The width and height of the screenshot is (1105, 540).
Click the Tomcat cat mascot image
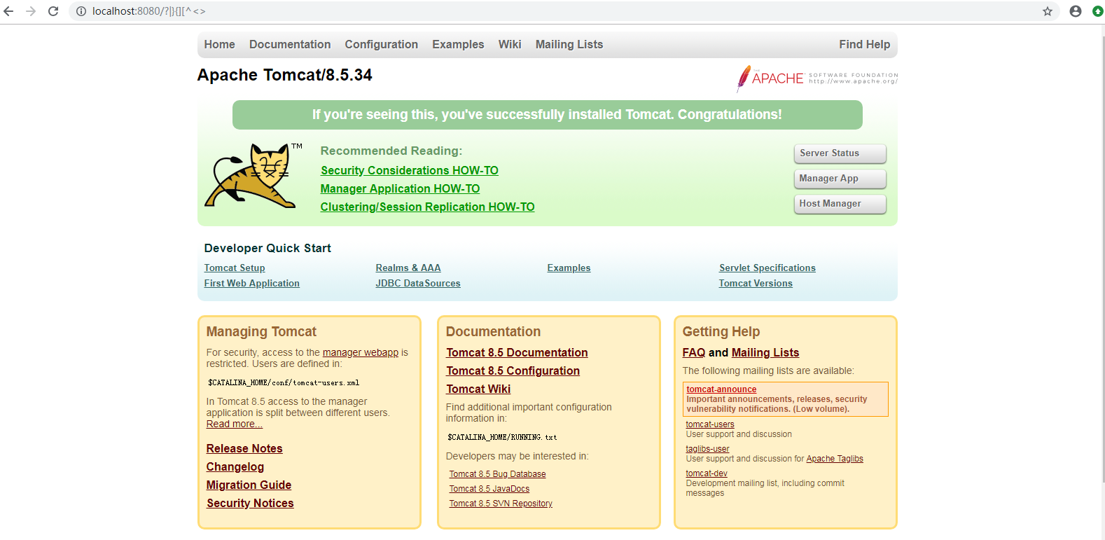[x=253, y=176]
